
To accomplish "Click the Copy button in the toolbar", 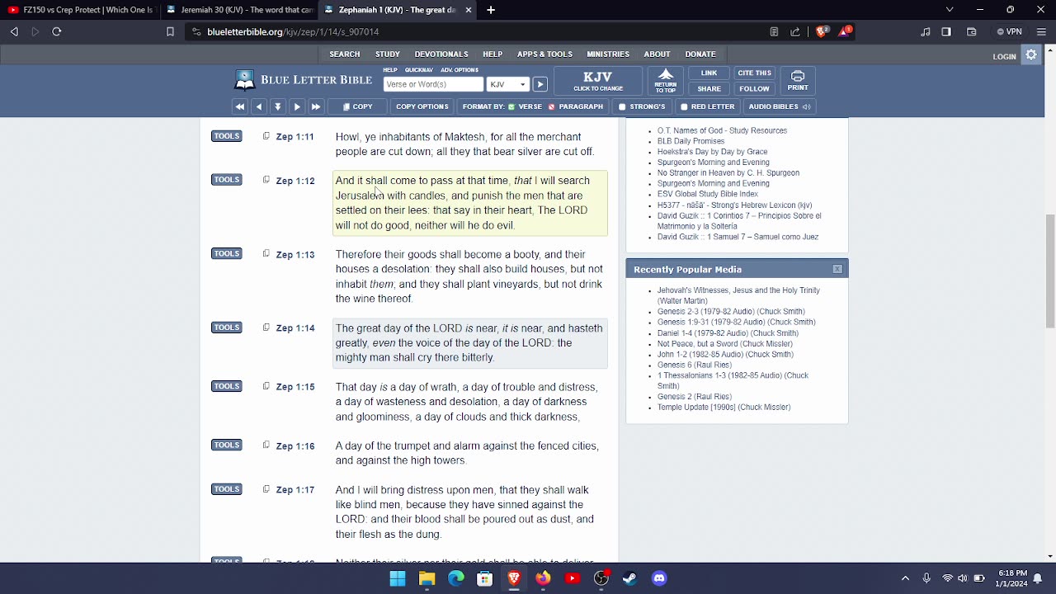I will coord(358,106).
